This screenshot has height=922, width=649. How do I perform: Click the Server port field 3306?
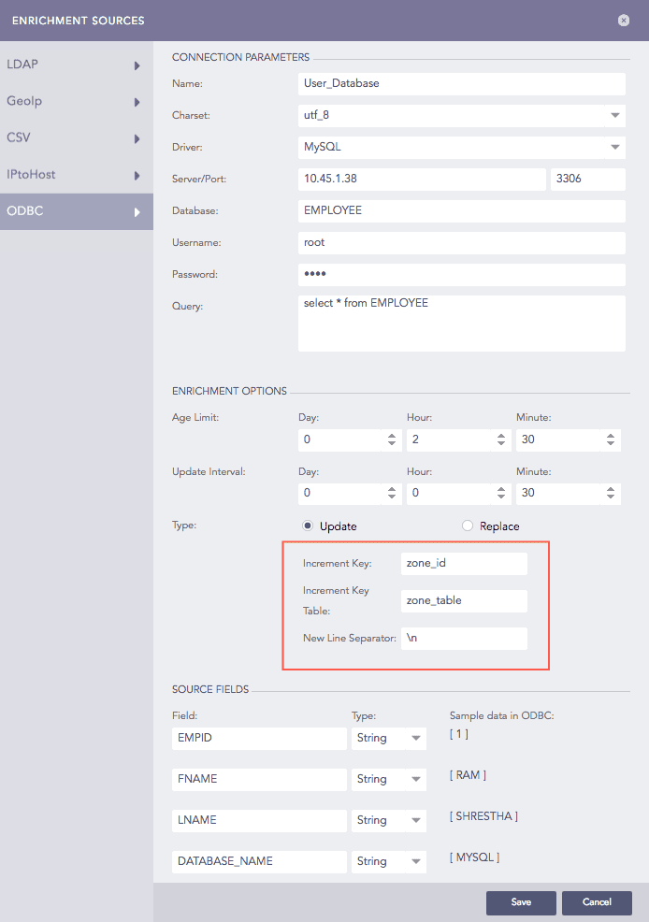click(x=587, y=180)
